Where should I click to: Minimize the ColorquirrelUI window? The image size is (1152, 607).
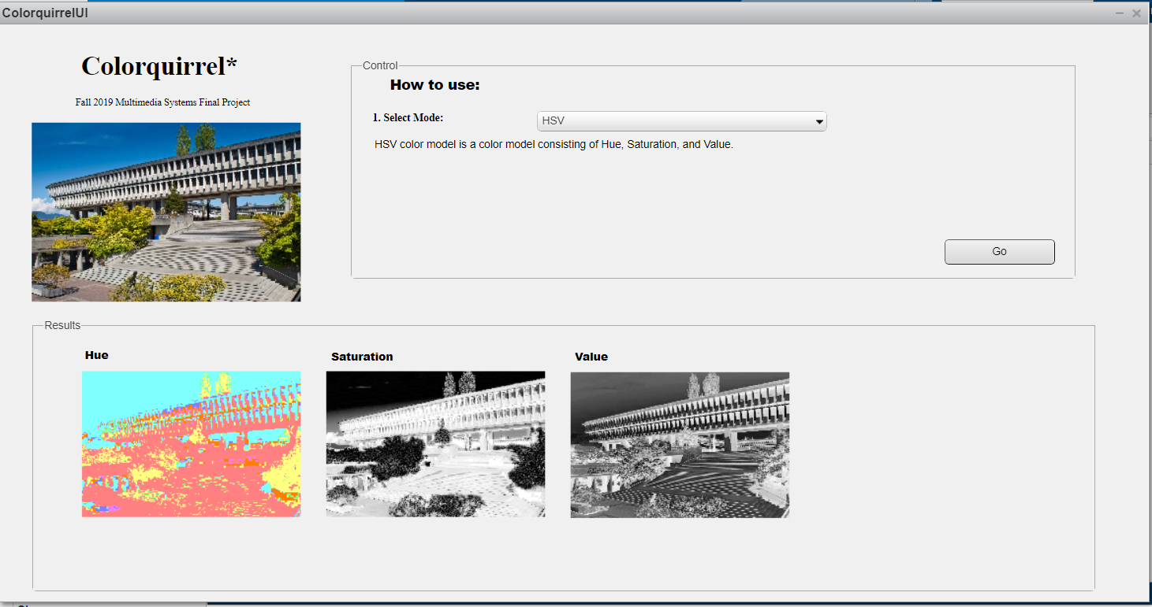click(1120, 13)
